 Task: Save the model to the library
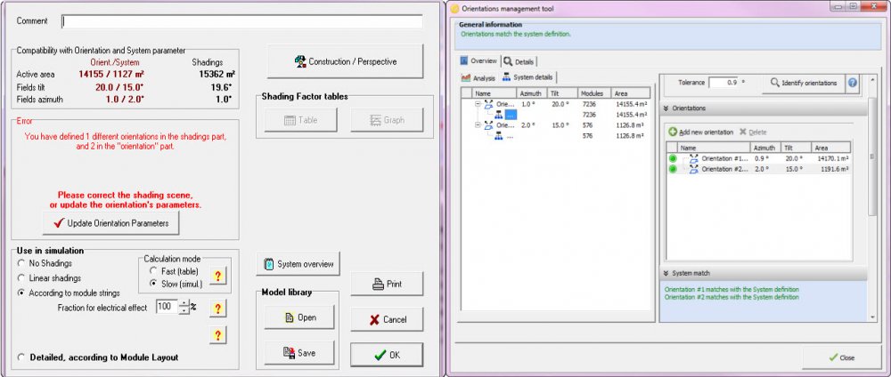(298, 353)
